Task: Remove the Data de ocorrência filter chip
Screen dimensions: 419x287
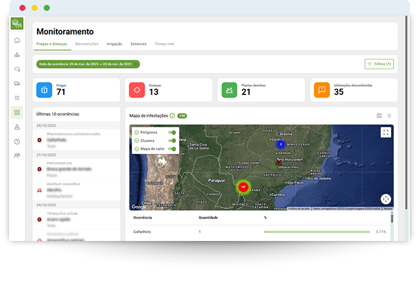Action: coord(137,64)
